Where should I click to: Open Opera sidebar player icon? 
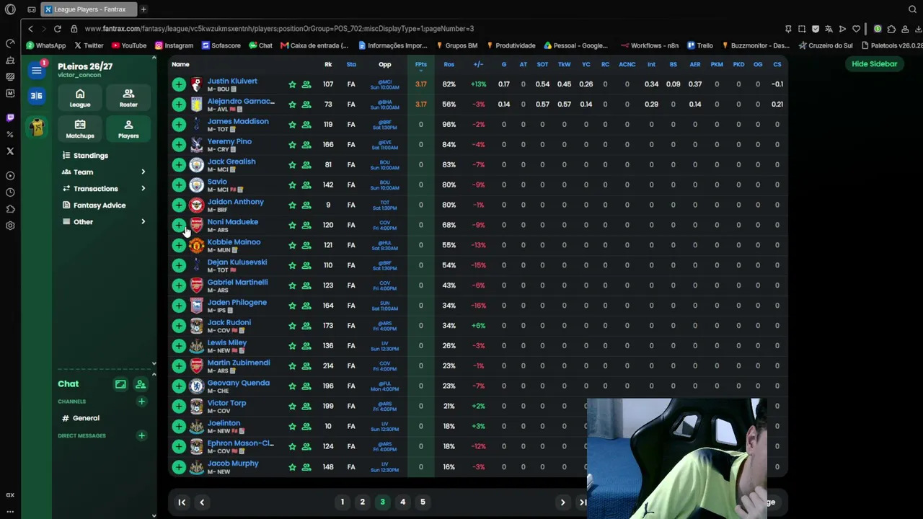click(x=10, y=176)
